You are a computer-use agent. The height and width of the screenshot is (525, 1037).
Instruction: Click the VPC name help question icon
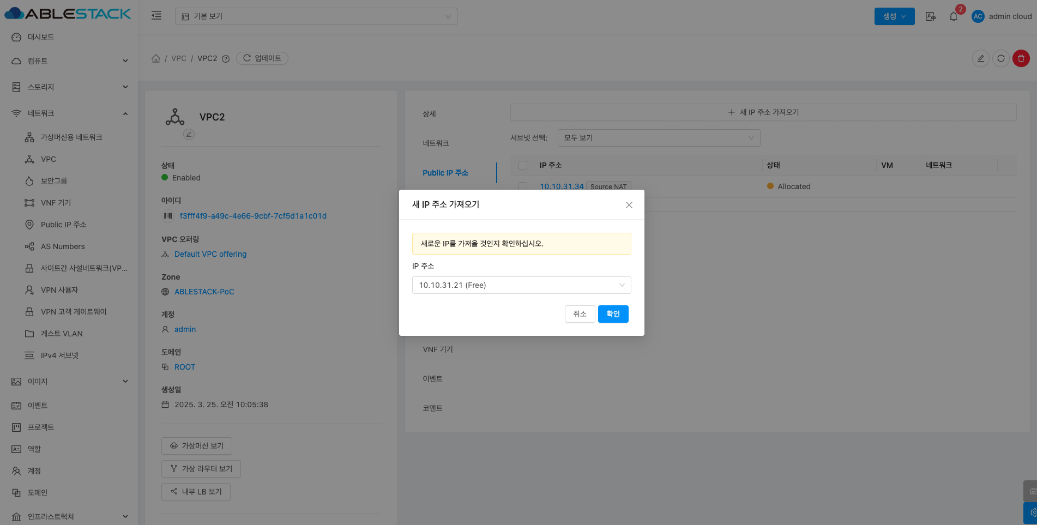pyautogui.click(x=226, y=59)
